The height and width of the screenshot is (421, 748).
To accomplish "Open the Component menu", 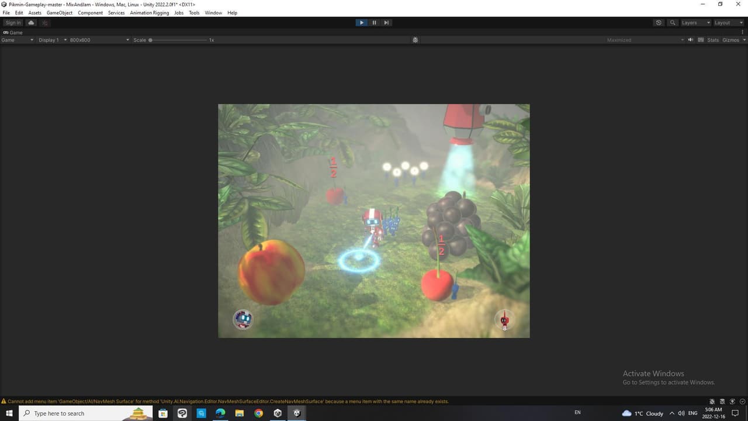I will (x=91, y=13).
